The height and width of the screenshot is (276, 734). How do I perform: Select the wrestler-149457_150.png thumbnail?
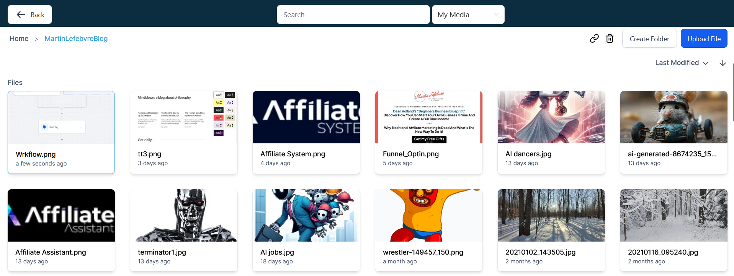tap(429, 215)
